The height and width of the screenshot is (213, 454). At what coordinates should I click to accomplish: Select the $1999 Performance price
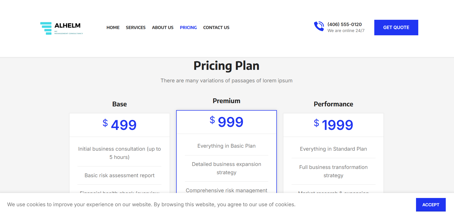[x=333, y=125]
